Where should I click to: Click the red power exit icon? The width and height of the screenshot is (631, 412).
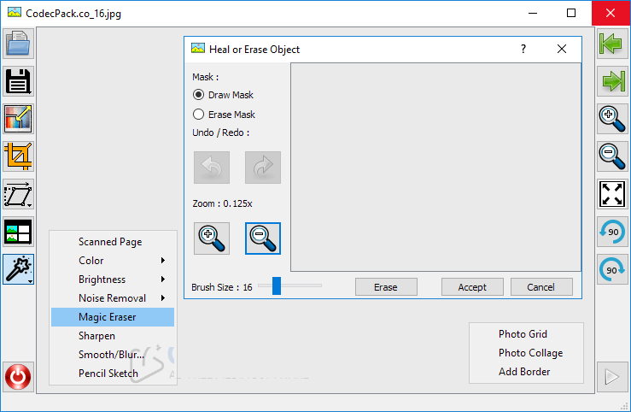click(x=18, y=376)
